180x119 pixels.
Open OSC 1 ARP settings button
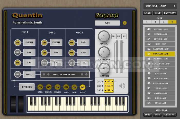coord(29,52)
